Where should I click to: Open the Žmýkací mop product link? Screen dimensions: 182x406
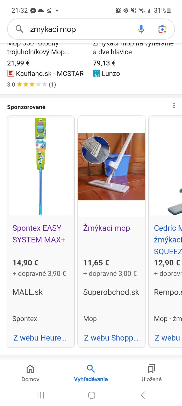click(x=106, y=228)
